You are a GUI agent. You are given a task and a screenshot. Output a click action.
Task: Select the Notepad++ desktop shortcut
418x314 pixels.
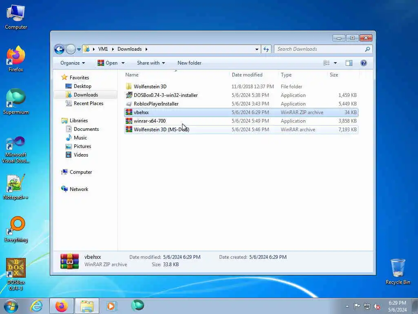pyautogui.click(x=16, y=186)
